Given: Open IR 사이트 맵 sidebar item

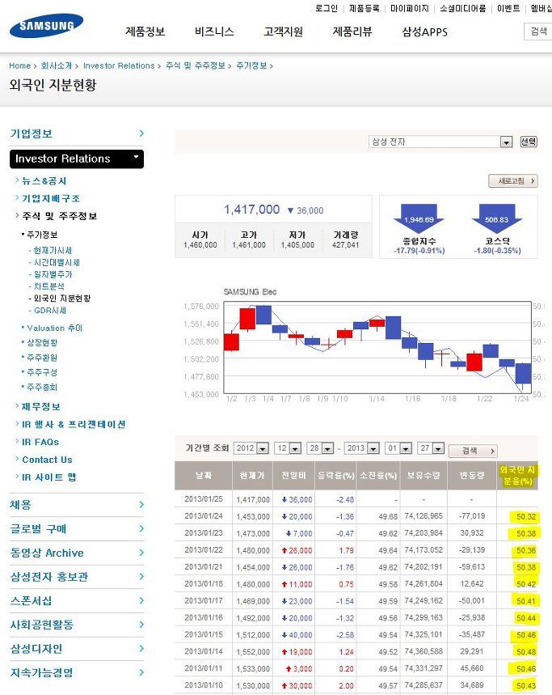Looking at the screenshot, I should 48,477.
